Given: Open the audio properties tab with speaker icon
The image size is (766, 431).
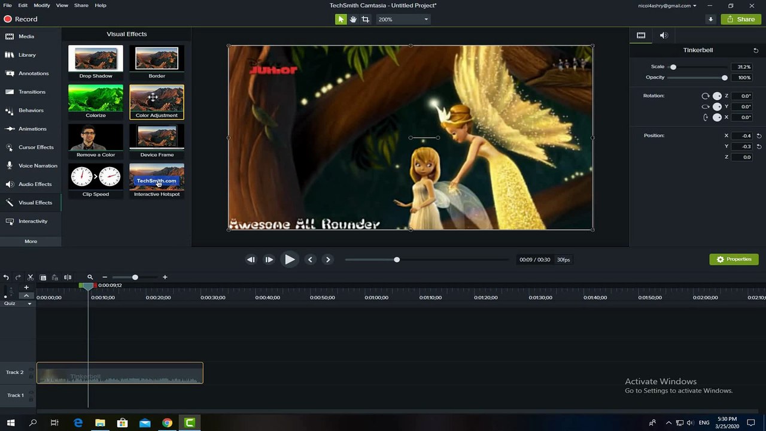Looking at the screenshot, I should pos(664,35).
